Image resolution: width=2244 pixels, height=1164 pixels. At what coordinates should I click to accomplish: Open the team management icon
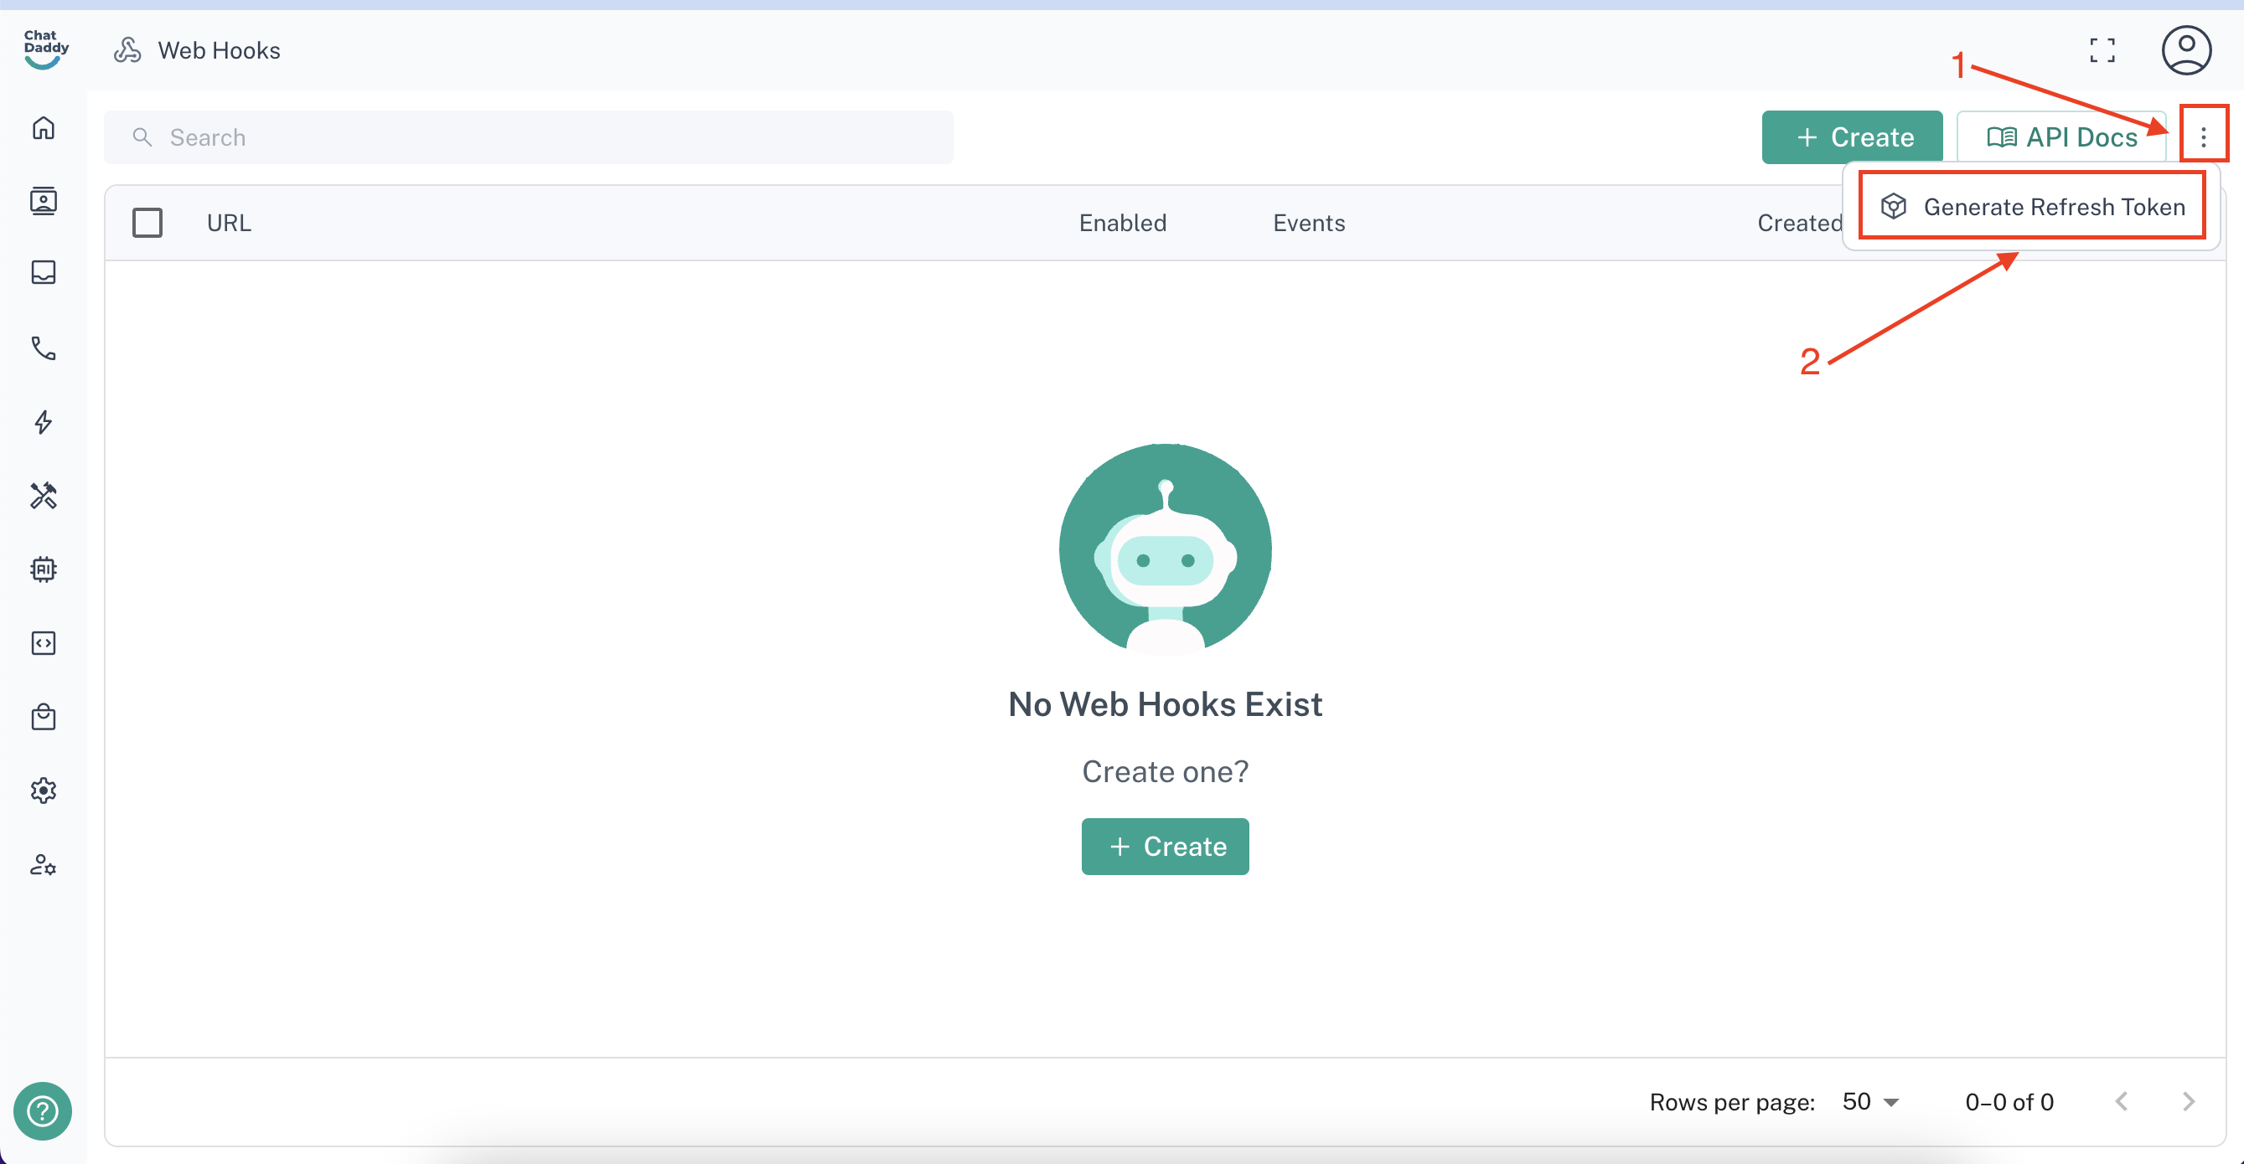tap(44, 864)
